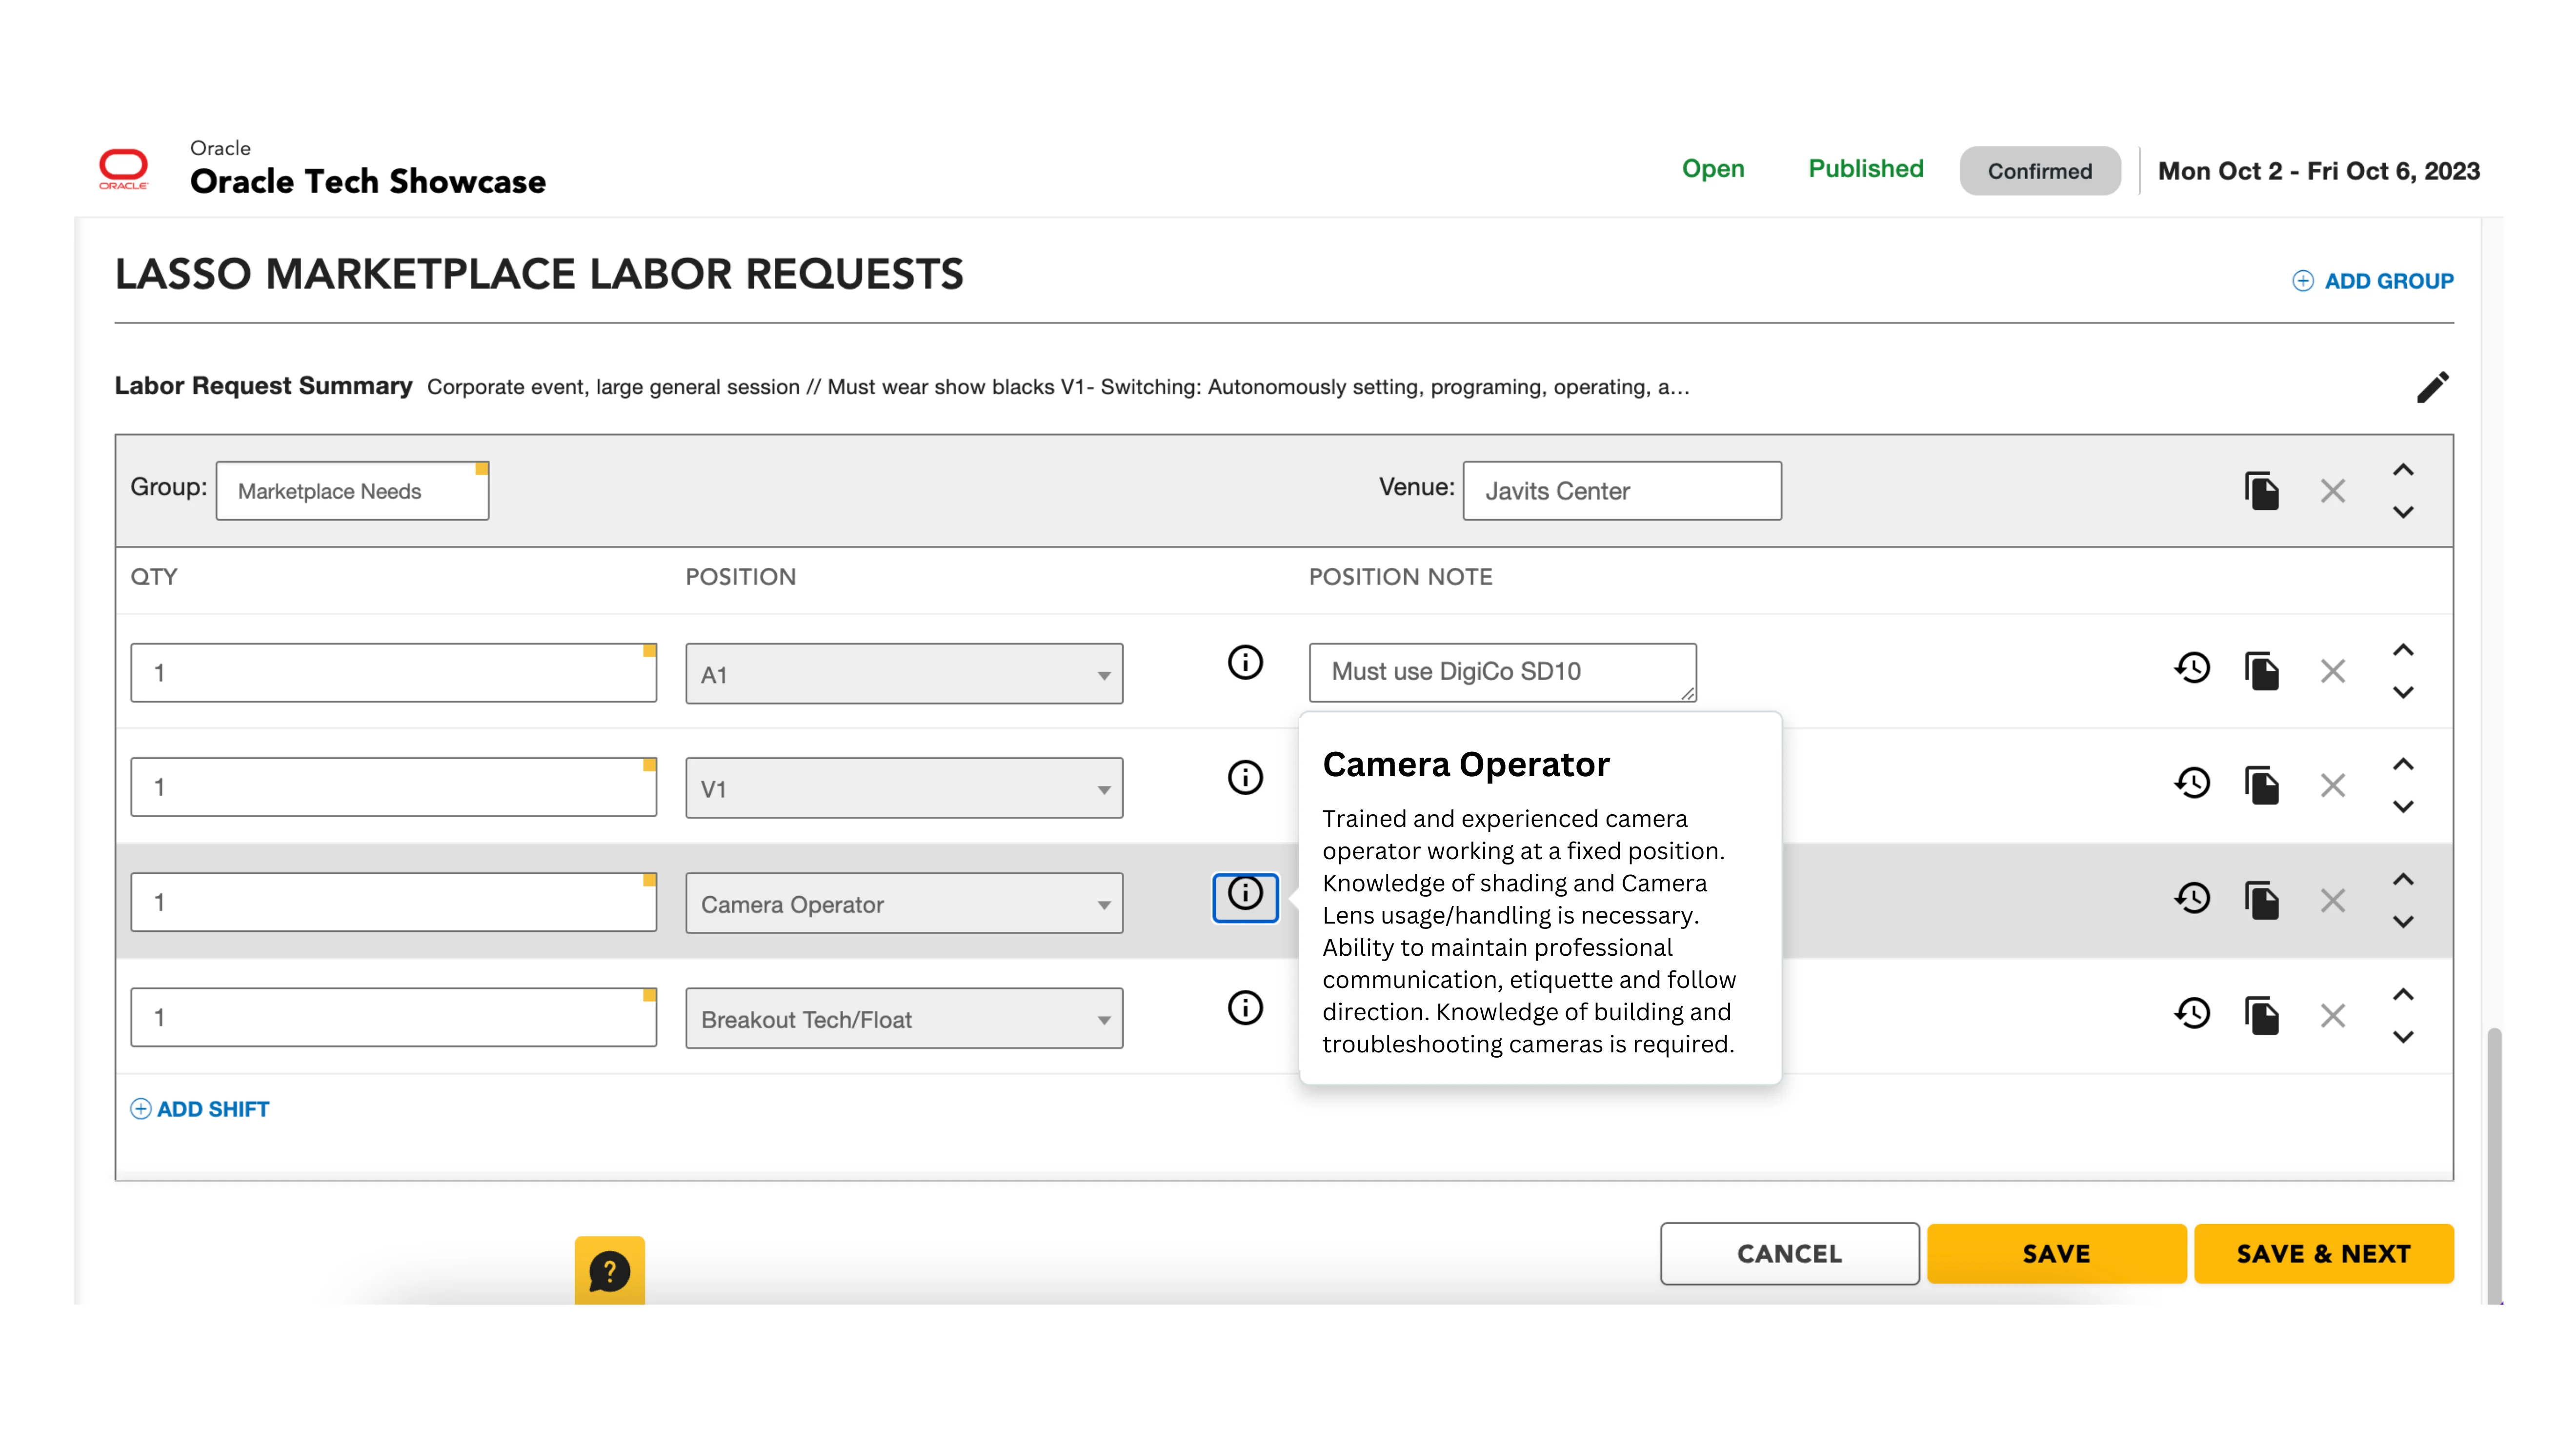Move the Marketplace Needs group down
Screen dimensions: 2576x1449
[2403, 512]
